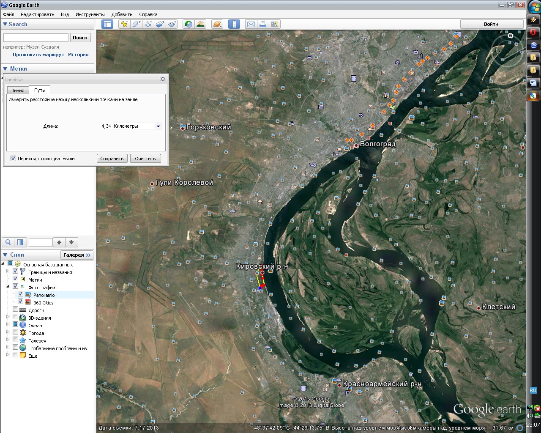Toggle 'Переход с помощью мыши' checkbox
The height and width of the screenshot is (433, 541).
13,159
